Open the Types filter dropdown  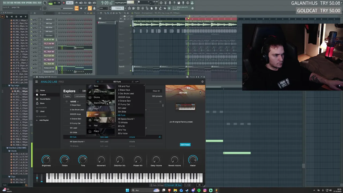click(x=67, y=96)
